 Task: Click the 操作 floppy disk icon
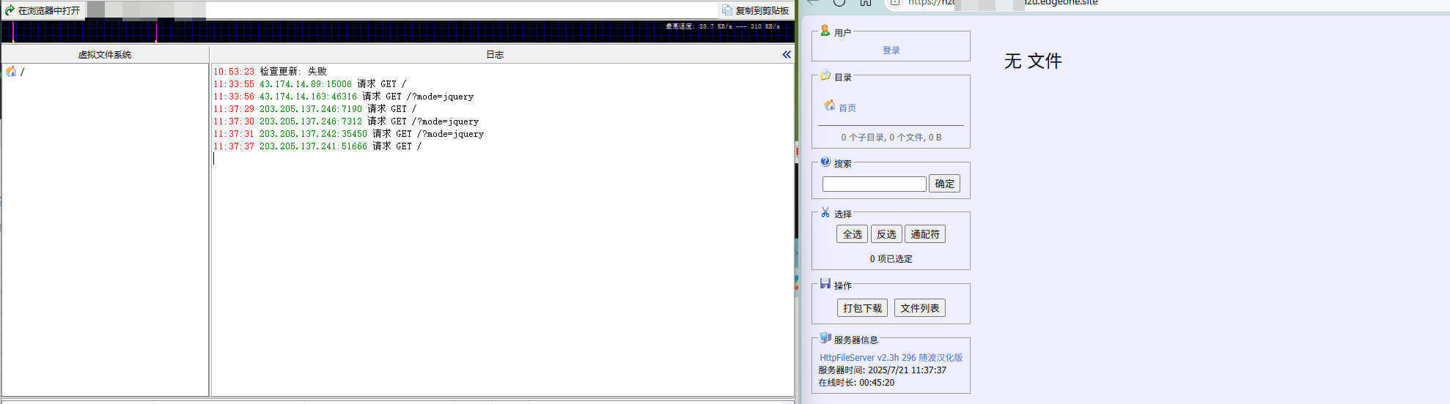coord(825,284)
